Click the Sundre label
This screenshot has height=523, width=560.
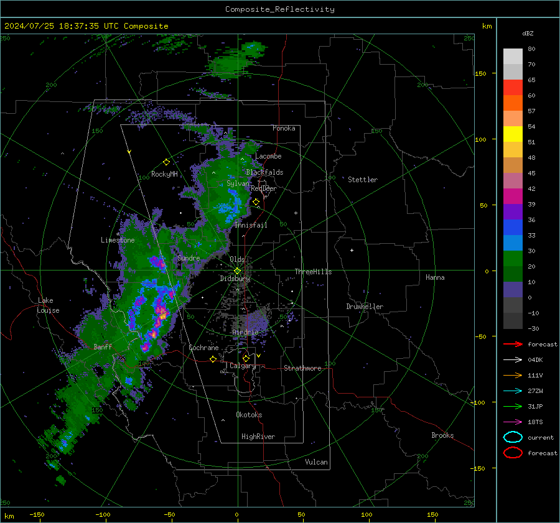pos(189,257)
